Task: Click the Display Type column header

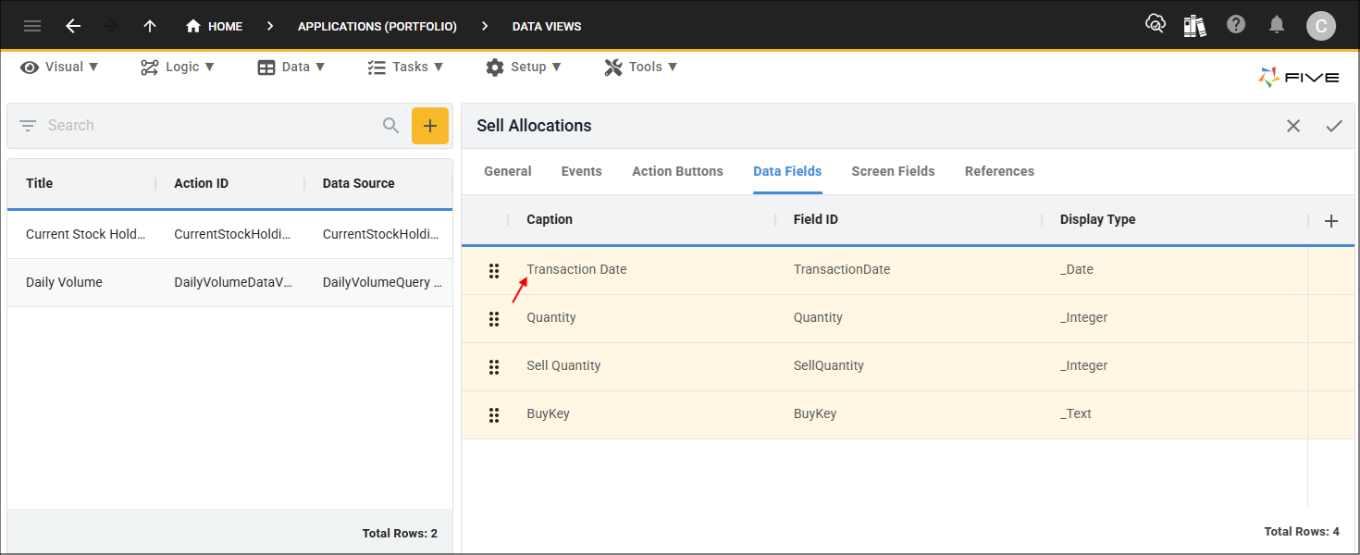Action: coord(1098,219)
